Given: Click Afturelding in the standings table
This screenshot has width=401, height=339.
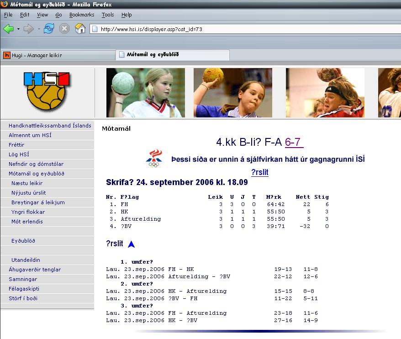Looking at the screenshot, I should click(141, 219).
